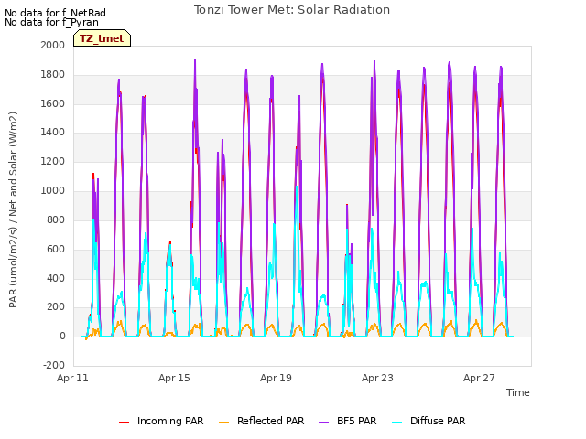Click the 1600 y-axis tick label
The image size is (586, 439).
point(53,103)
